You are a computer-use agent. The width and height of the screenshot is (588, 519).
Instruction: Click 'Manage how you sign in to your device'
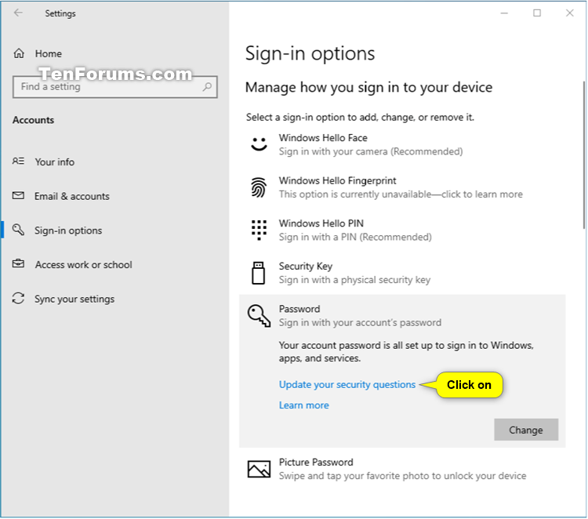coord(368,87)
